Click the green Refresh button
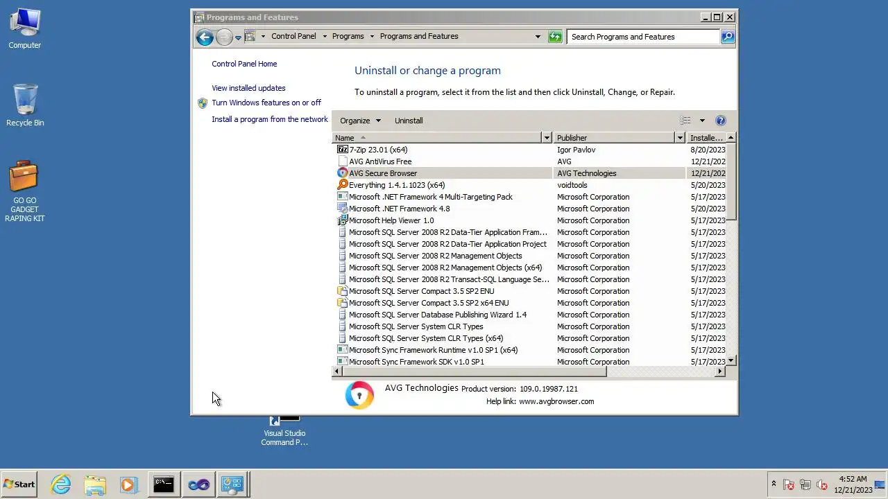 point(555,37)
